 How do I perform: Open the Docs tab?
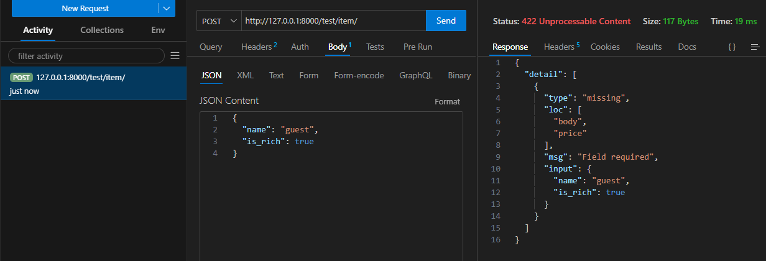pyautogui.click(x=687, y=47)
